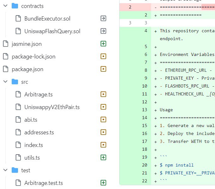Click the 'Environment Variables' diff line text
The width and height of the screenshot is (215, 189).
click(187, 55)
